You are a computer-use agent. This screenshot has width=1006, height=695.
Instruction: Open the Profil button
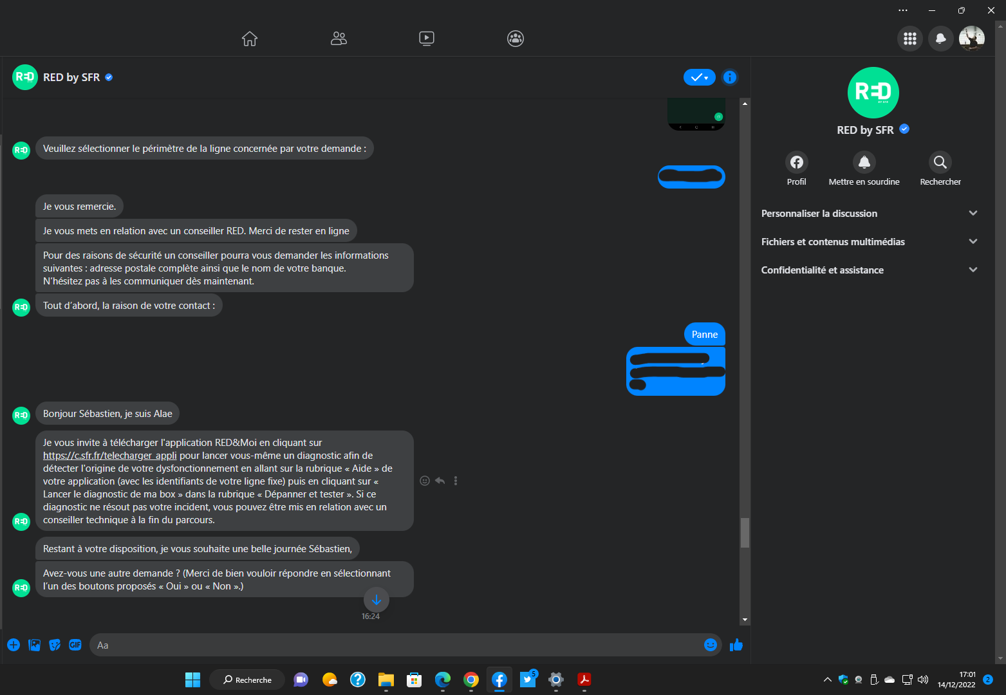tap(797, 169)
